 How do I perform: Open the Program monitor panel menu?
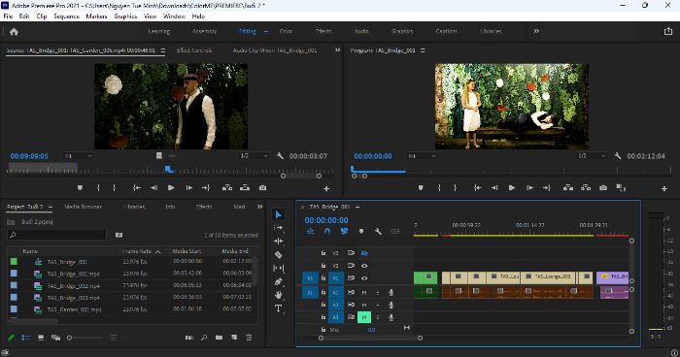pos(423,50)
